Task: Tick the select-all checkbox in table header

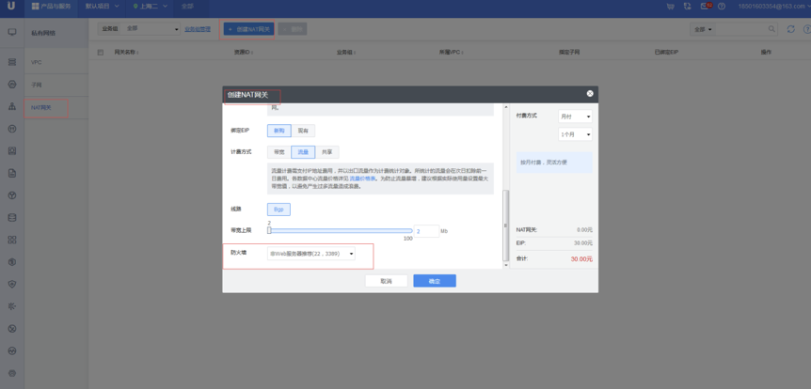Action: coord(101,53)
